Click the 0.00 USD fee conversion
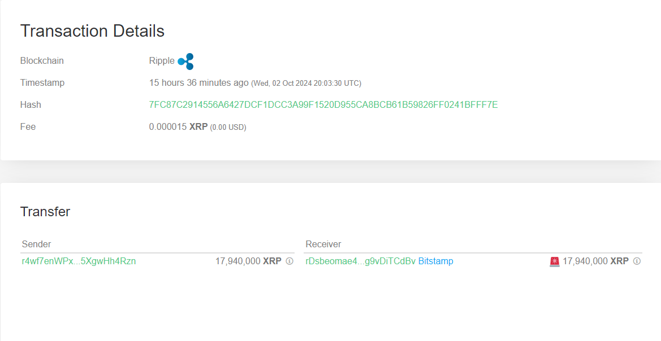Screen dimensions: 661x341 point(228,128)
